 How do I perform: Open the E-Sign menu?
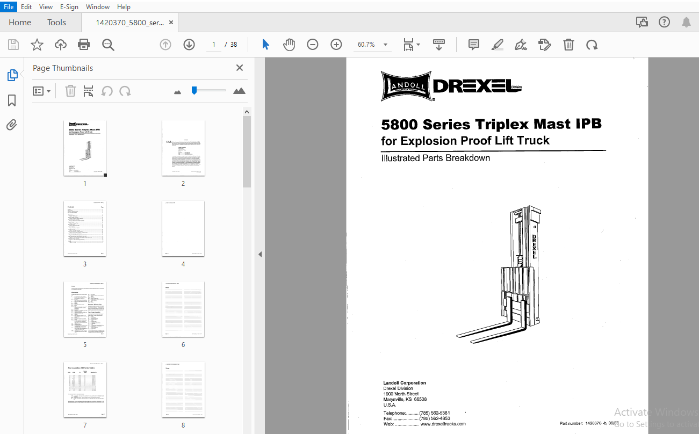[69, 7]
